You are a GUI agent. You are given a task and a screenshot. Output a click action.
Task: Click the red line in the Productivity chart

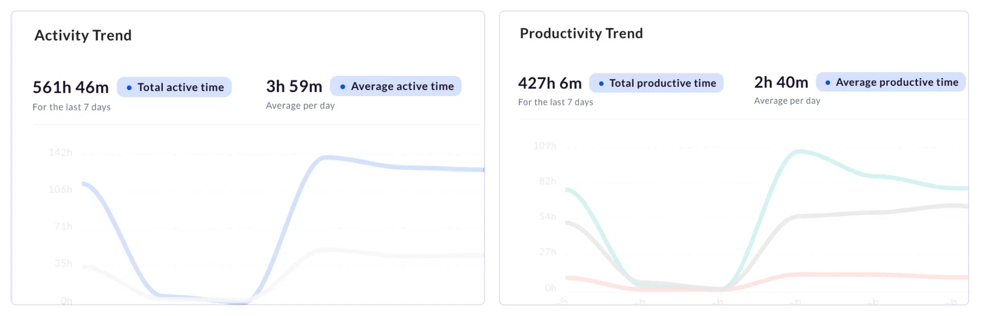(x=844, y=274)
